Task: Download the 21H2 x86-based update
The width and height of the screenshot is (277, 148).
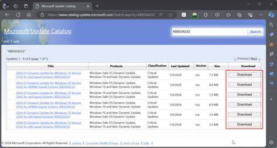Action: [244, 124]
